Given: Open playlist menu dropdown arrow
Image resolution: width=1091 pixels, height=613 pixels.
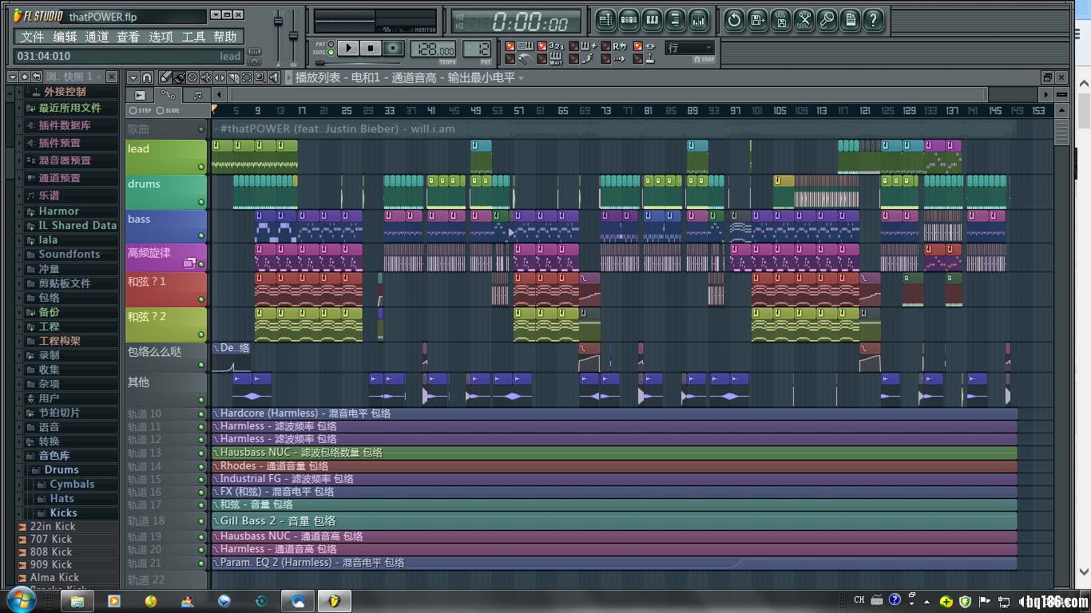Looking at the screenshot, I should [x=133, y=77].
